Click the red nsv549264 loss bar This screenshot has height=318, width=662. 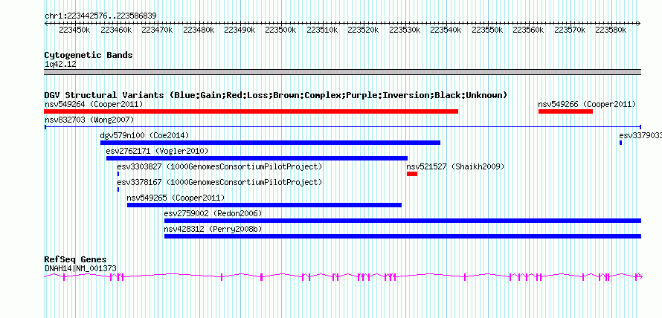tap(251, 111)
